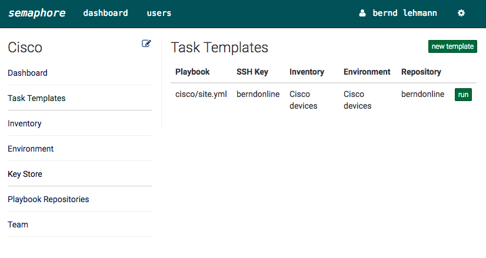This screenshot has width=486, height=258.
Task: Open bernd lehmann user account
Action: click(x=405, y=13)
